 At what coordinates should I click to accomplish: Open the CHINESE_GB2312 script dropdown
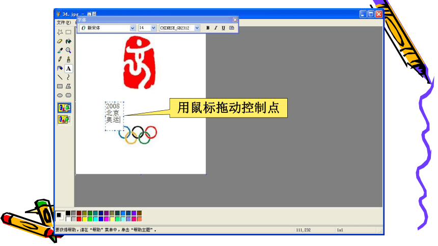(197, 28)
